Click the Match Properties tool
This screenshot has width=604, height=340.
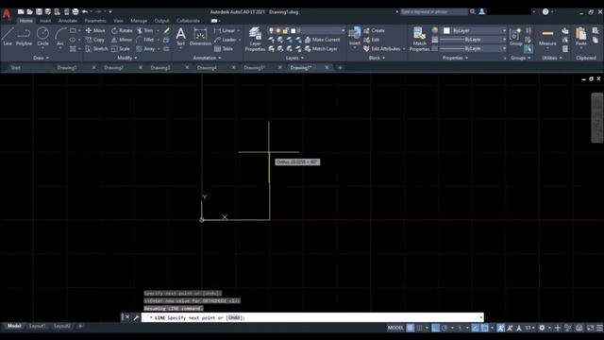[419, 39]
